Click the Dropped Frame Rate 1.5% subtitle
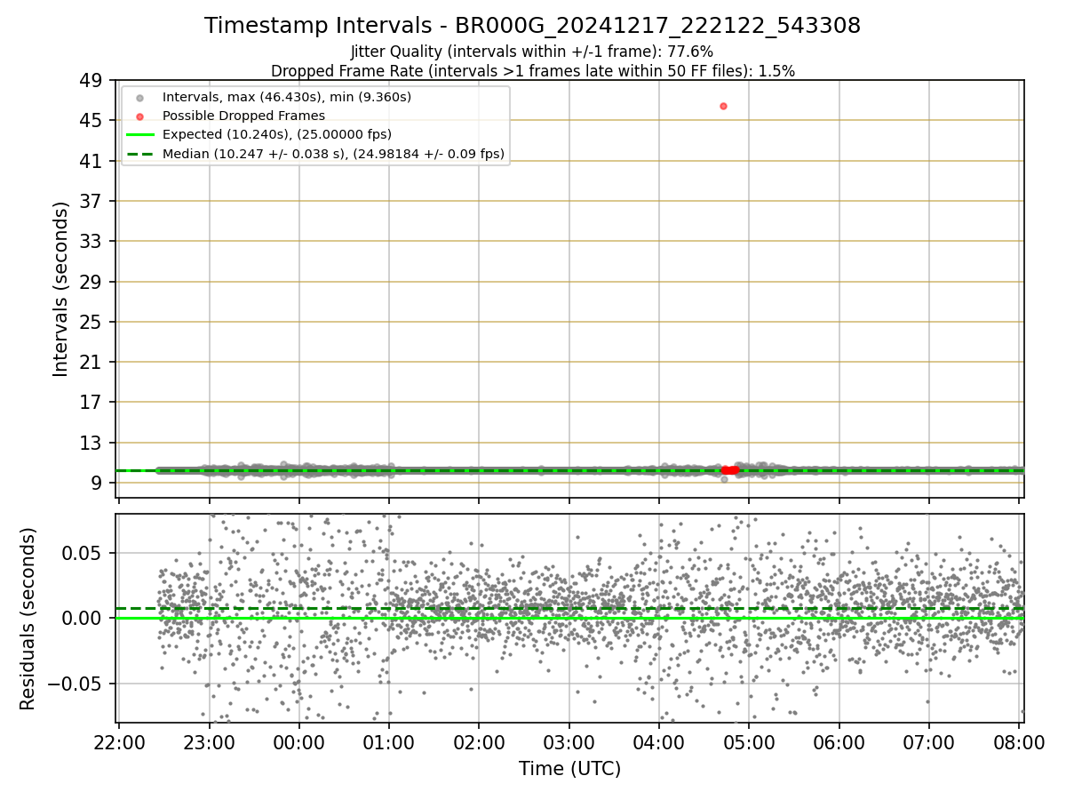The image size is (1066, 800). click(x=532, y=70)
